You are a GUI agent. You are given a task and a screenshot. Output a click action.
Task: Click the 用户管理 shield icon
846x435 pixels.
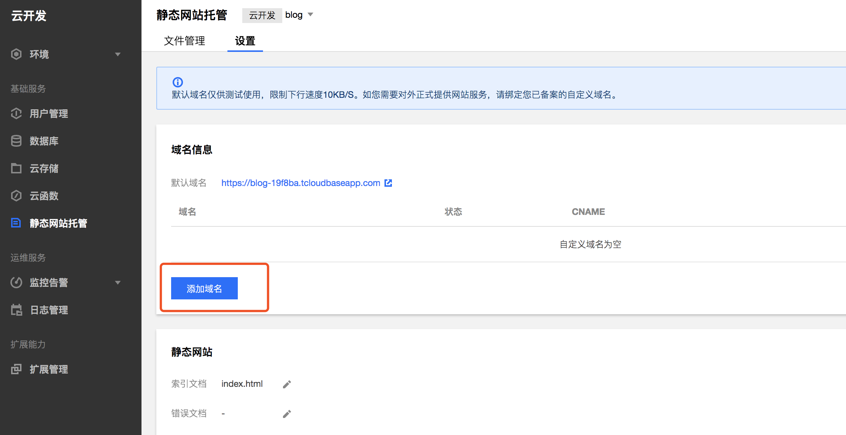point(16,113)
